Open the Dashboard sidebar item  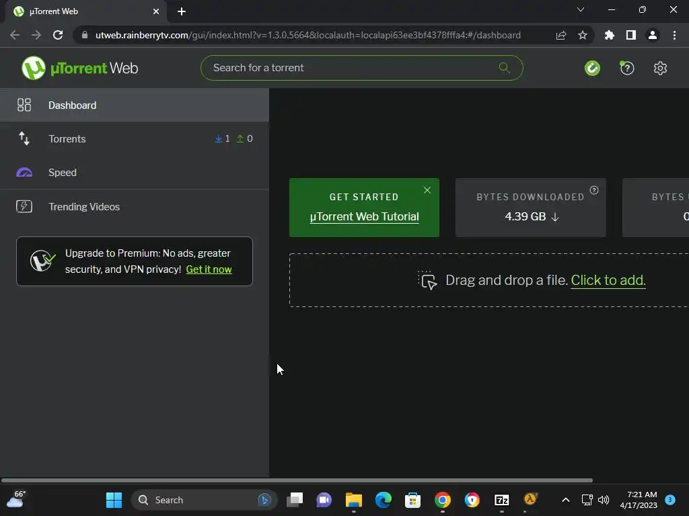point(135,105)
